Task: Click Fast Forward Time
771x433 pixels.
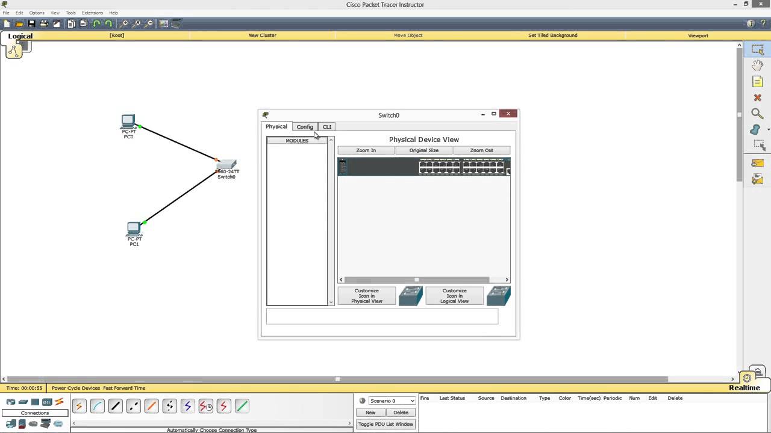Action: click(x=124, y=388)
